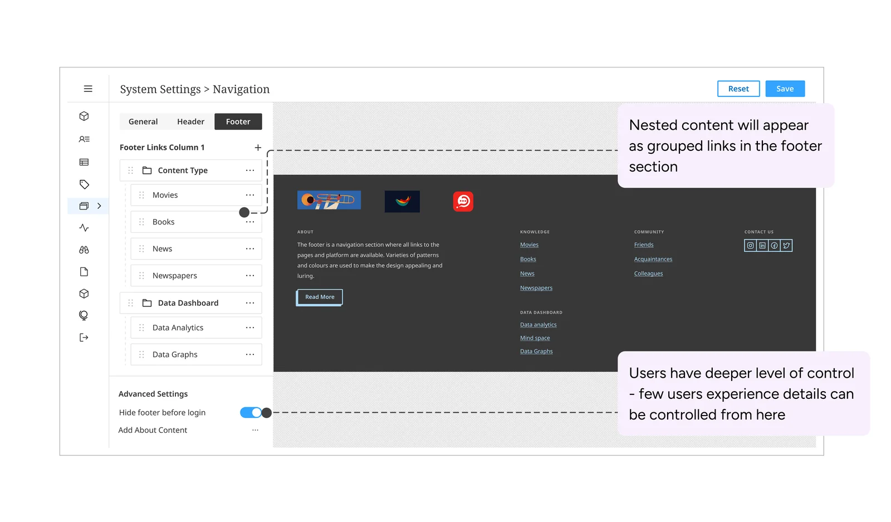Open the activity pulse sidebar icon
This screenshot has width=891, height=522.
(x=84, y=228)
